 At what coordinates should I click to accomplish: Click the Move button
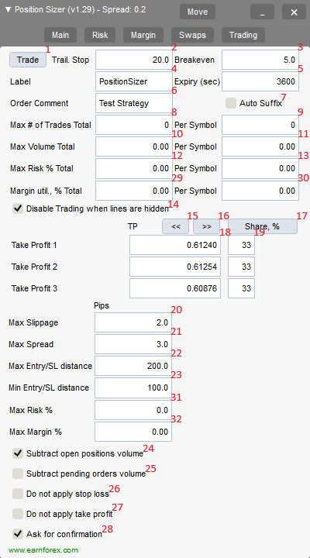[198, 12]
